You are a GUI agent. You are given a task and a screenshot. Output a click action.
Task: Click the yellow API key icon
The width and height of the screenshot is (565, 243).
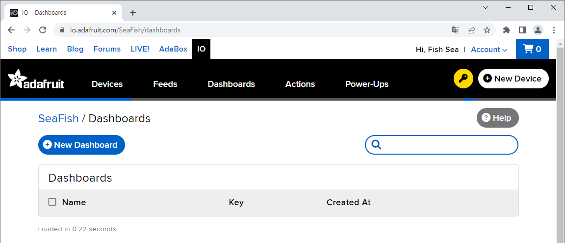(x=463, y=79)
